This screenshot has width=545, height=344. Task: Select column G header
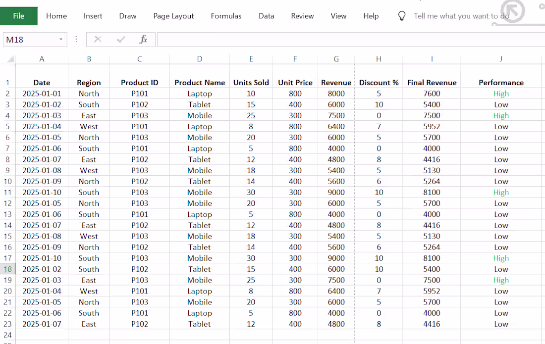336,59
